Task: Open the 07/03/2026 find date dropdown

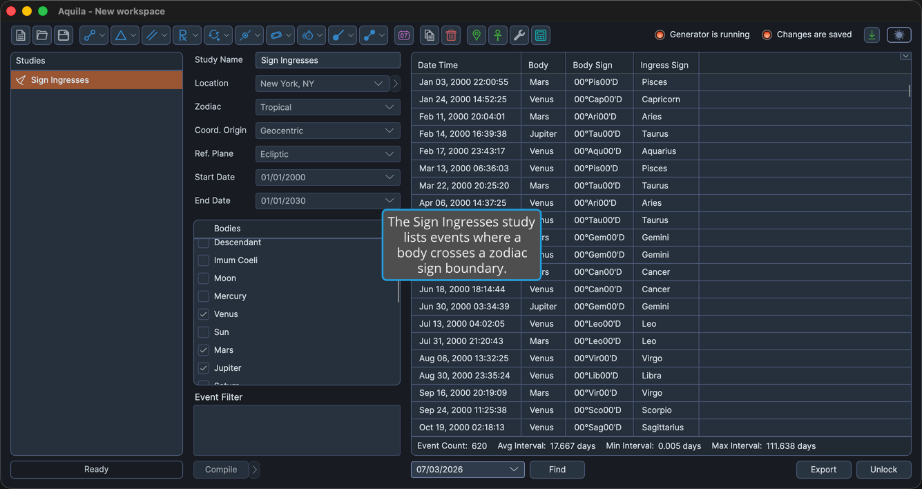Action: click(x=468, y=470)
